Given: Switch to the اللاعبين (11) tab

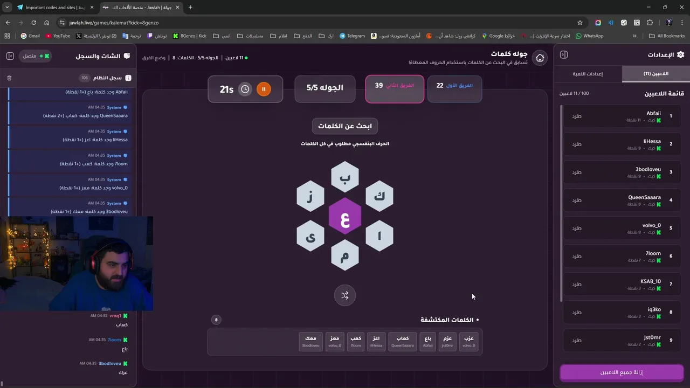Looking at the screenshot, I should click(x=655, y=74).
